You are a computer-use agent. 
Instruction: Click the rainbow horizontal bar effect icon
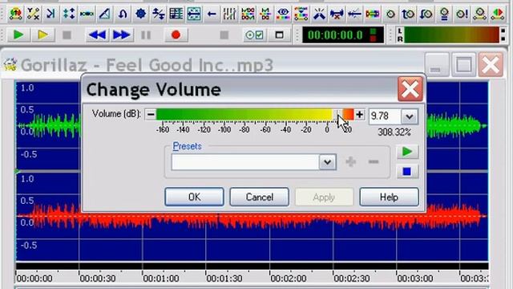tap(372, 14)
